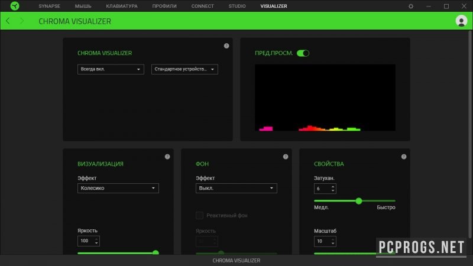Open the Всегда вкл. dropdown
Screen dimensions: 473x266
coord(111,69)
